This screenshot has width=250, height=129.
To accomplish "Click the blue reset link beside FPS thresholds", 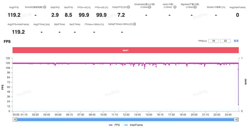I will point(236,41).
